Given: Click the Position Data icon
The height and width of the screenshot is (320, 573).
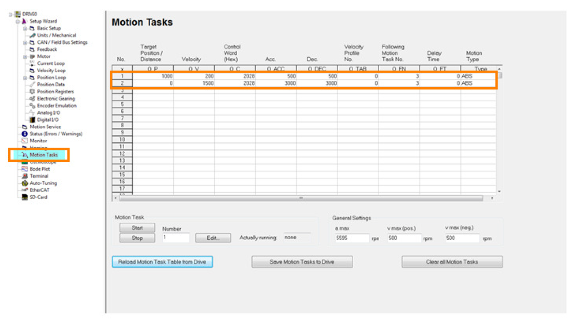Looking at the screenshot, I should pos(32,84).
